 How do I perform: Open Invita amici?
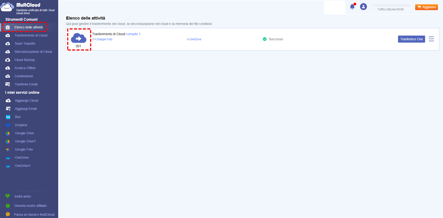[x=23, y=196]
